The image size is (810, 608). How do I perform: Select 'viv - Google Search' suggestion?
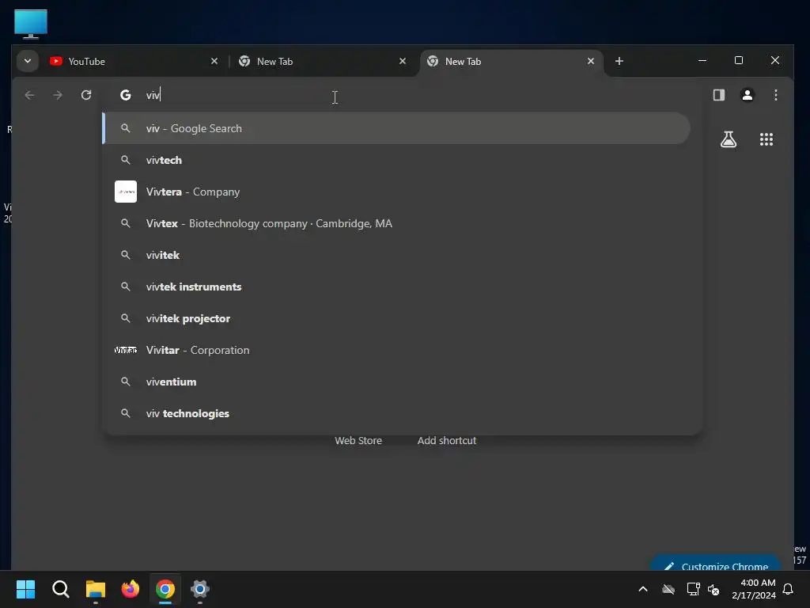pos(396,128)
